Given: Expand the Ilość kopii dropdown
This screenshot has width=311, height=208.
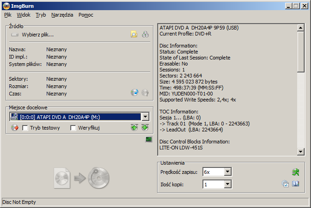Looking at the screenshot, I should pyautogui.click(x=228, y=184).
